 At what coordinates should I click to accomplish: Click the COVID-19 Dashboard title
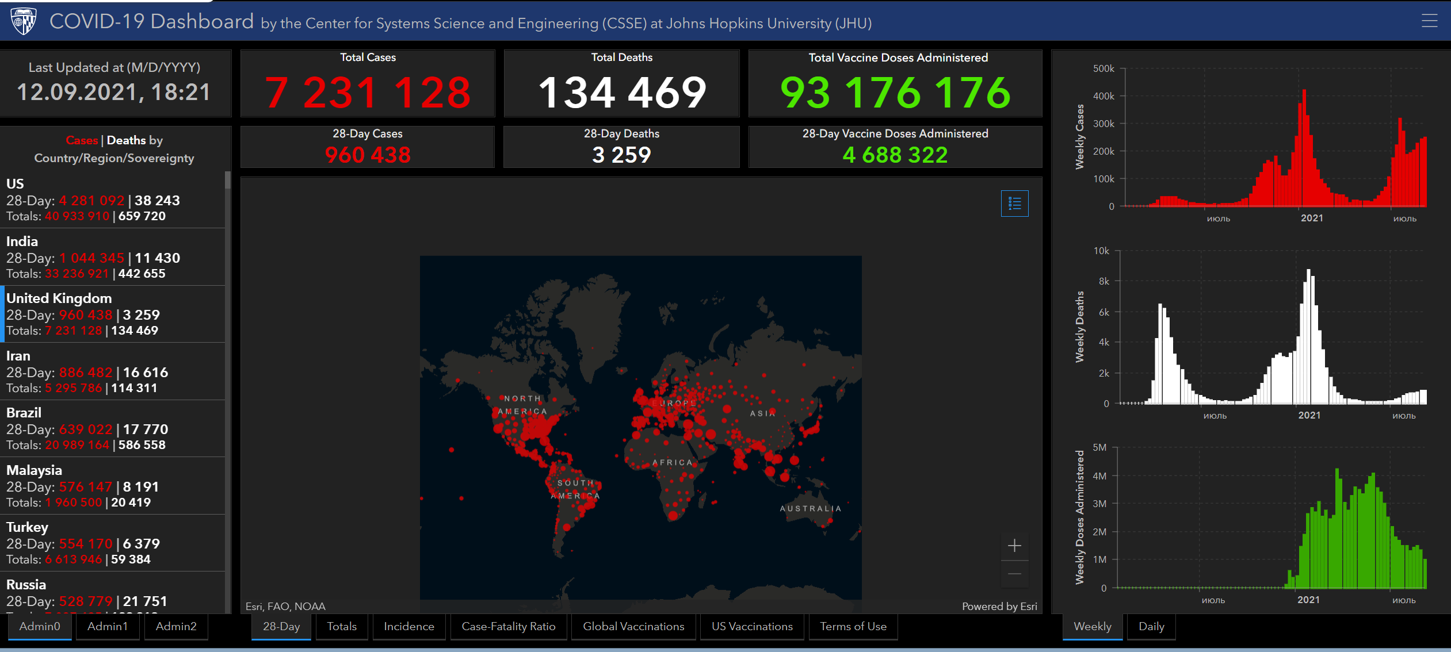point(151,21)
